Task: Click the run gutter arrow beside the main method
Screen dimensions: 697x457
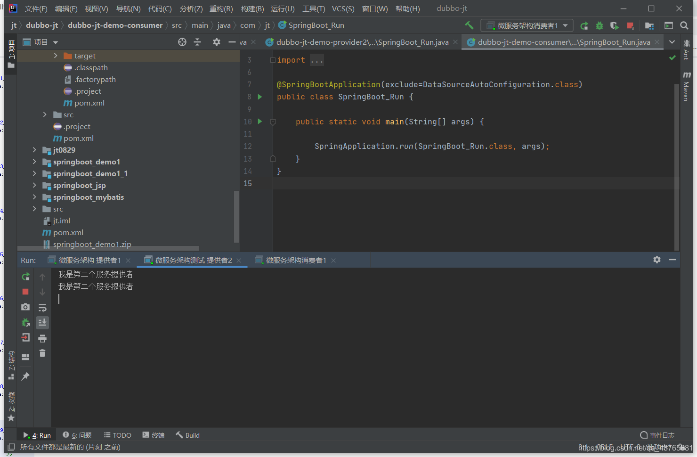Action: point(259,121)
